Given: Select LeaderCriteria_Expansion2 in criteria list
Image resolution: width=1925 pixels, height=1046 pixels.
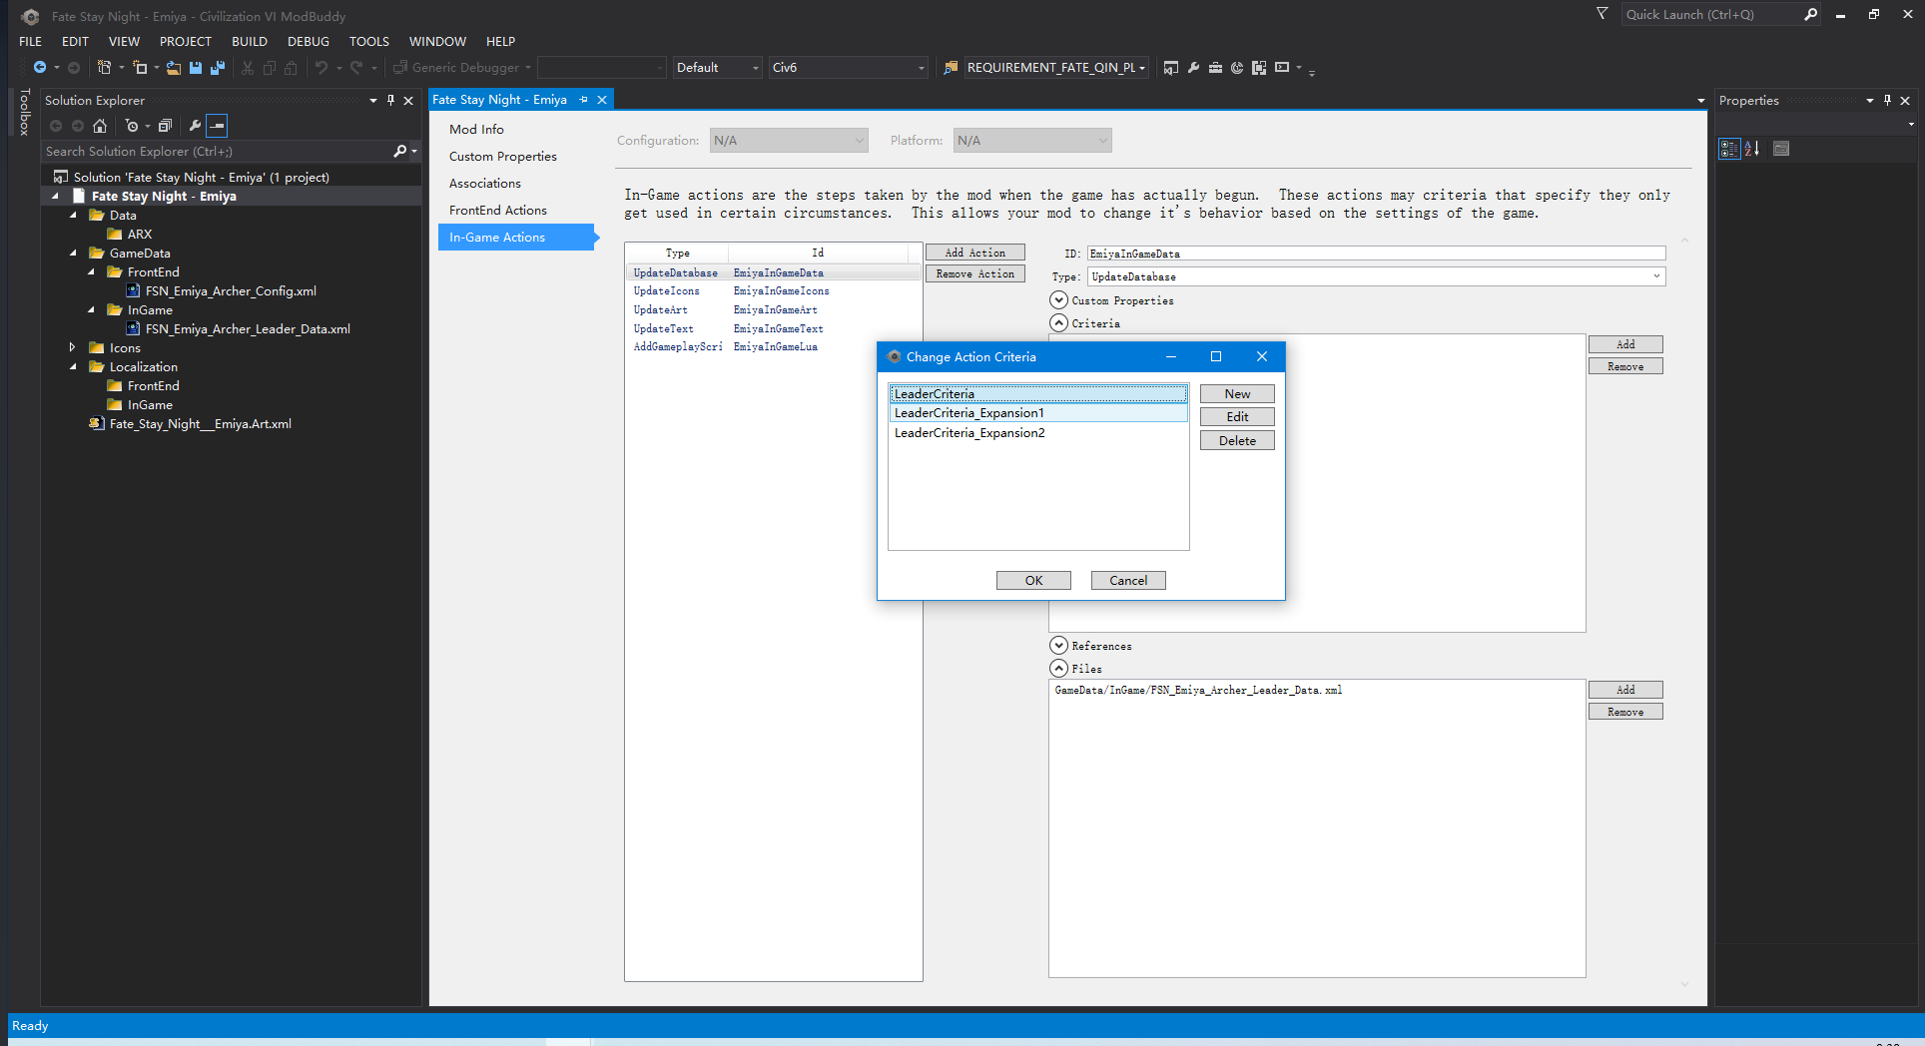Looking at the screenshot, I should (1038, 433).
